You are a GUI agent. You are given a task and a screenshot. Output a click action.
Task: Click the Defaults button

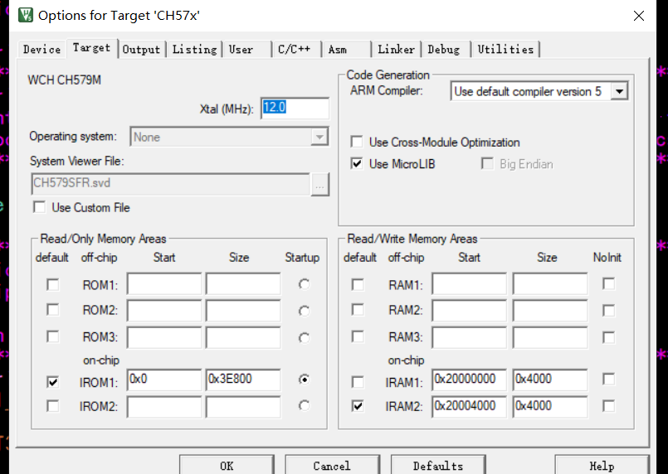point(437,466)
